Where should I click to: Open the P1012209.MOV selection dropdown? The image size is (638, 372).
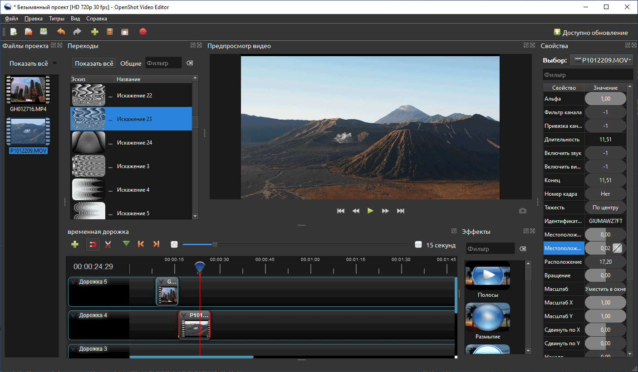click(x=601, y=60)
